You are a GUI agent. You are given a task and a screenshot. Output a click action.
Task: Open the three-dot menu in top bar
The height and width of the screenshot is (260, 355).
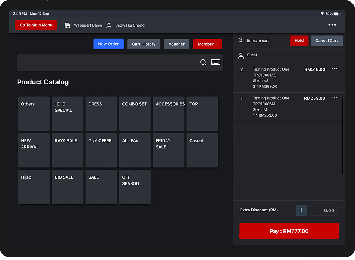pos(332,25)
